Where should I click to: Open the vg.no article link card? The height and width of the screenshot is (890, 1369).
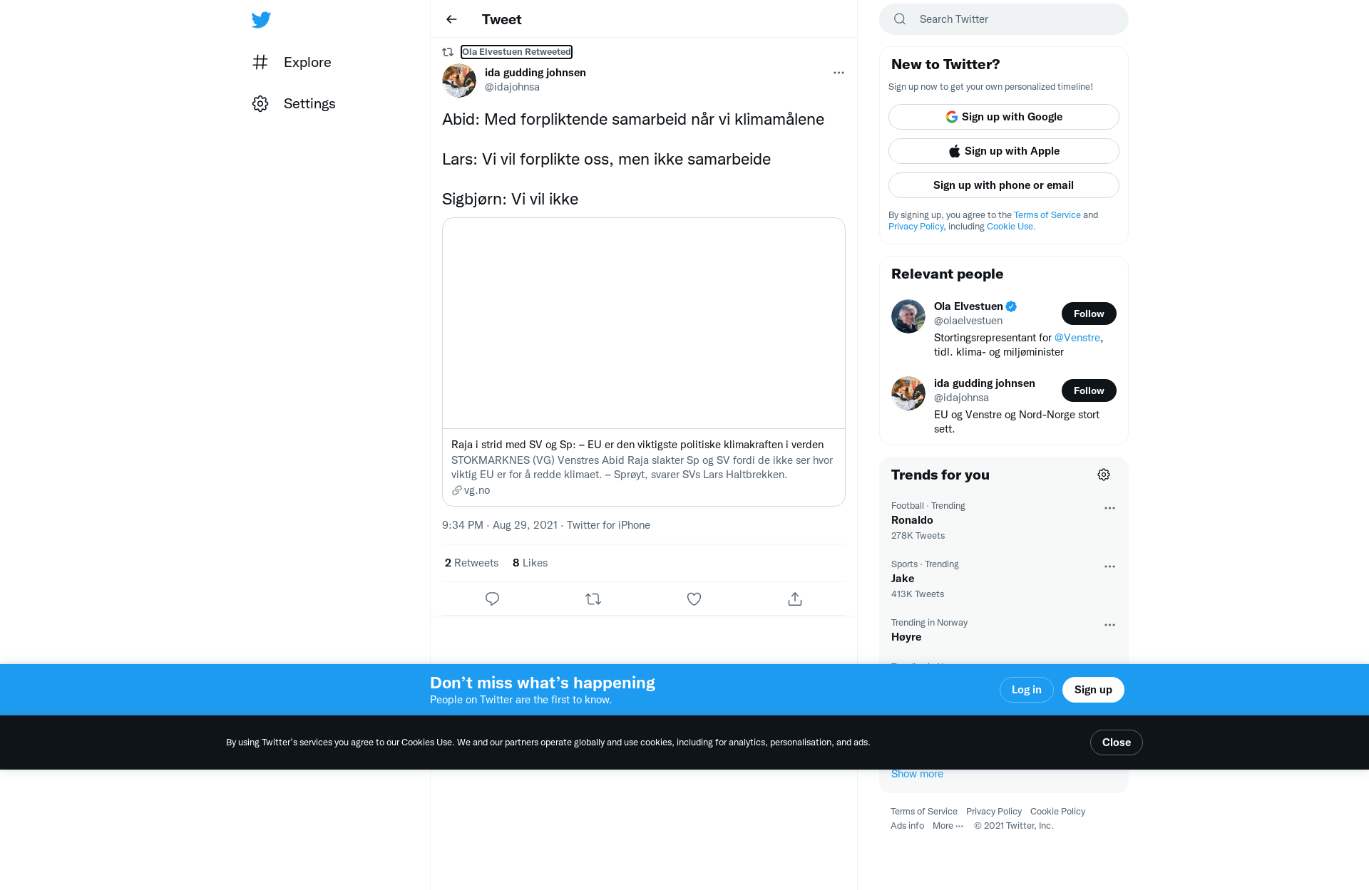pos(644,362)
